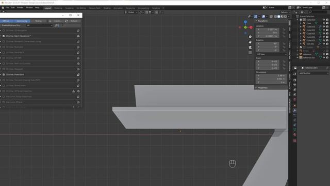Click the warning triangle icon in add-ons list
The width and height of the screenshot is (330, 186).
coord(73,91)
